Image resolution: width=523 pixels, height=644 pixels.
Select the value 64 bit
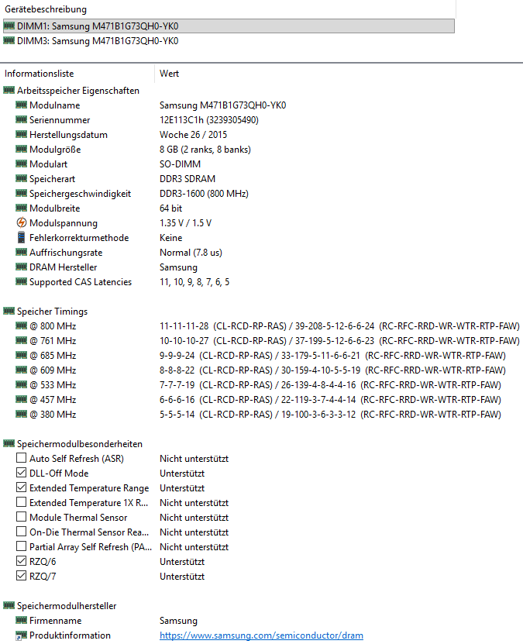[x=170, y=208]
